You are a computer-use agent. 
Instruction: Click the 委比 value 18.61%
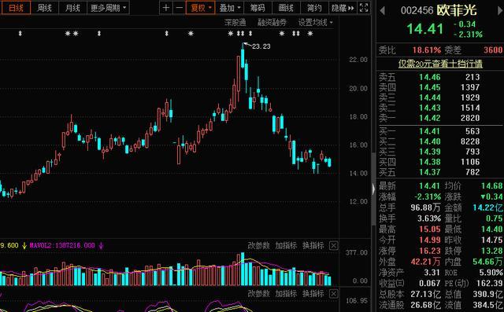427,50
